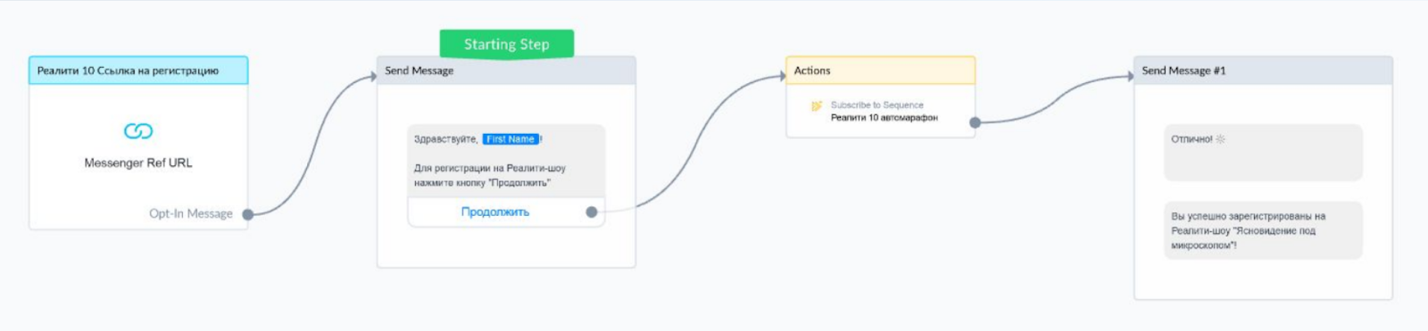
Task: Click the Opt-In Message label
Action: [191, 214]
